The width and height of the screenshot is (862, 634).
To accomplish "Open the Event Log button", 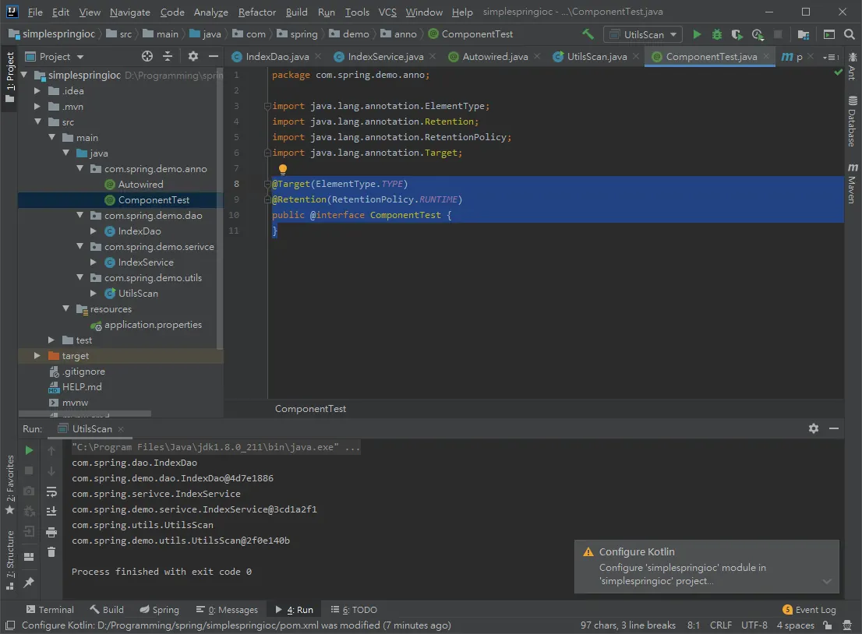I will (x=809, y=609).
